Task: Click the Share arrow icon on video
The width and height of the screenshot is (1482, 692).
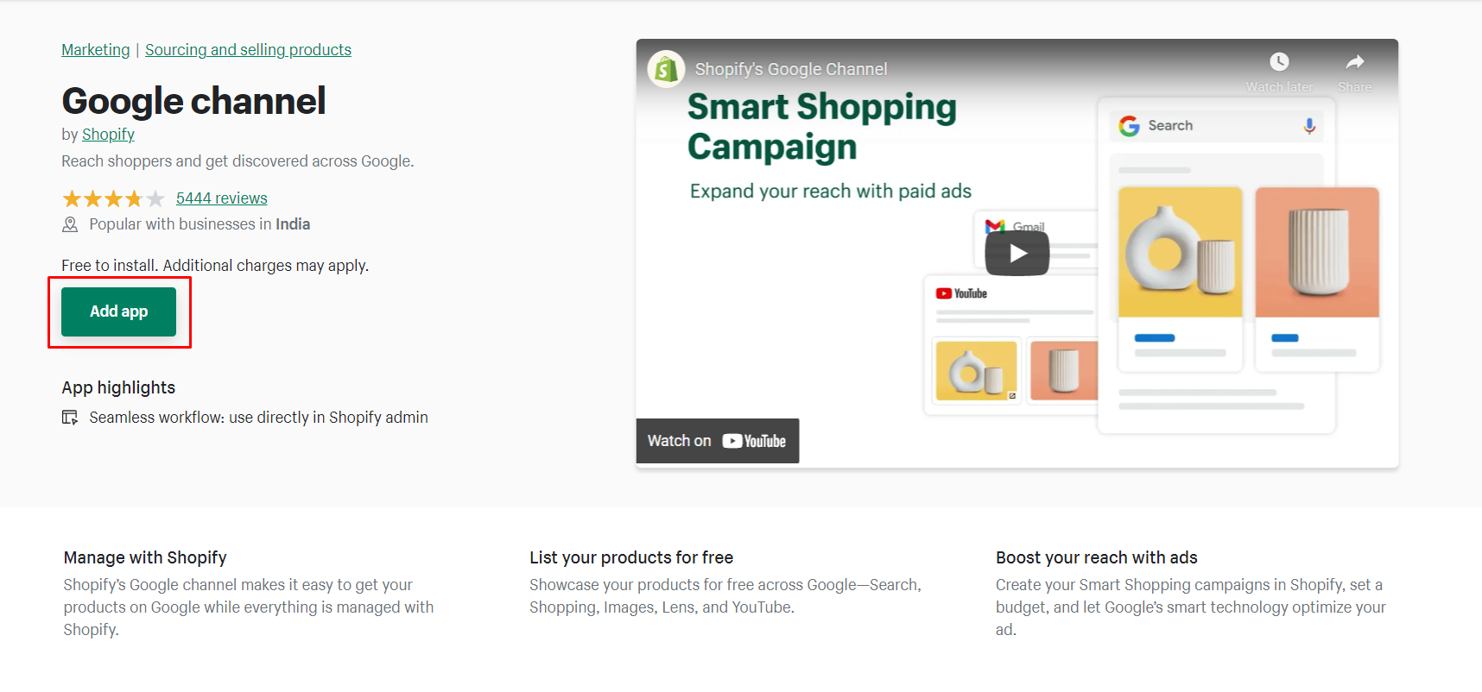Action: (1355, 62)
